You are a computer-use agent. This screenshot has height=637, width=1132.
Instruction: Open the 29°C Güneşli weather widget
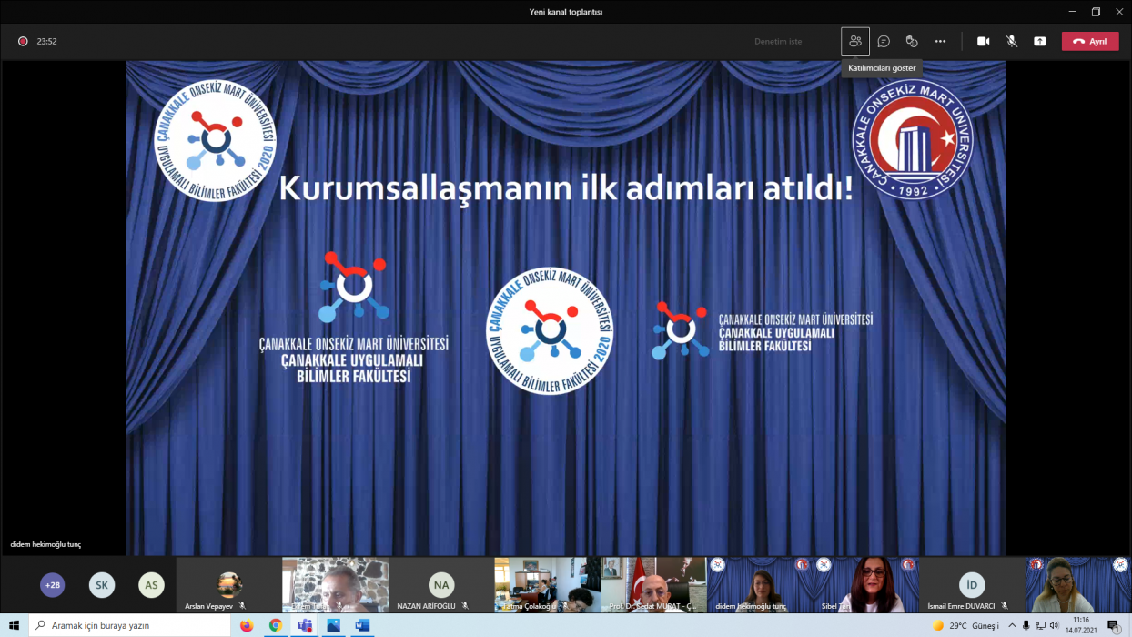click(x=966, y=625)
